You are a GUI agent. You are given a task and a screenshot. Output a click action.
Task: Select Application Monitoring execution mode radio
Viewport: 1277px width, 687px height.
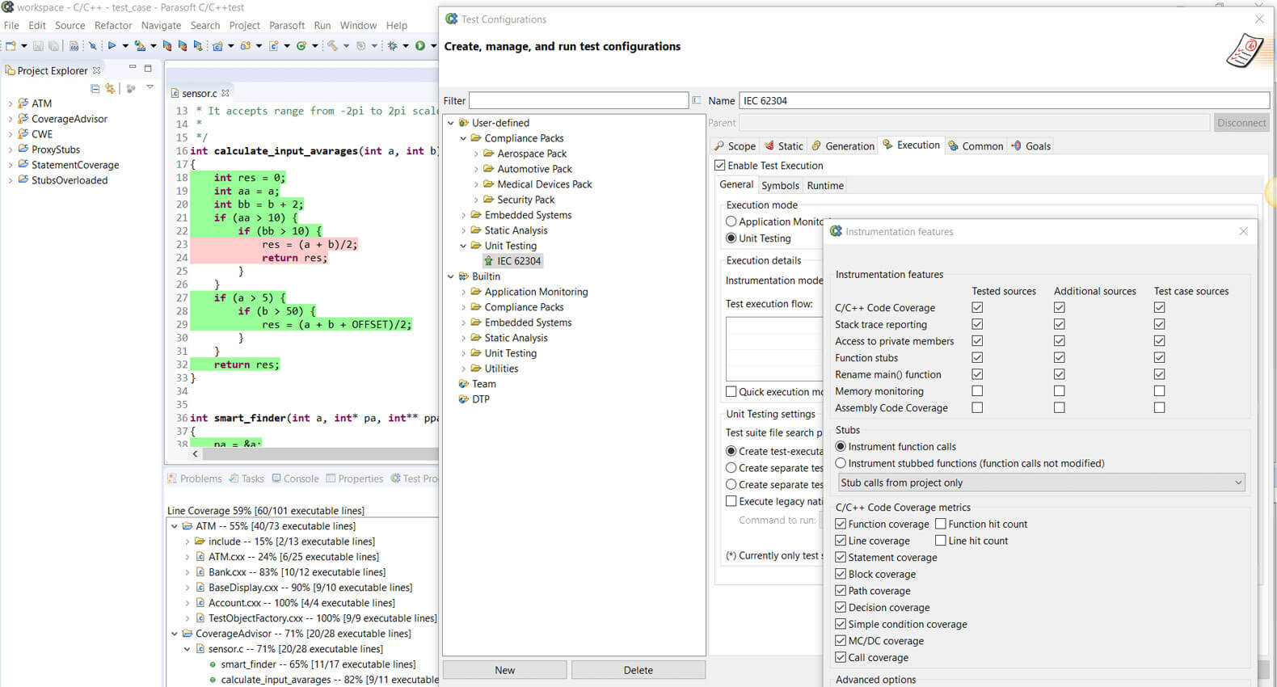tap(731, 221)
